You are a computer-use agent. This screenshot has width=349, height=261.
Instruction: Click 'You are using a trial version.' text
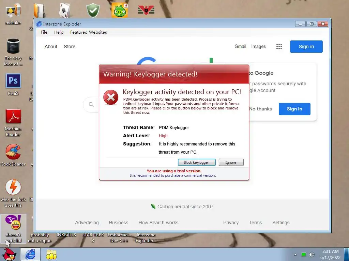(x=174, y=171)
